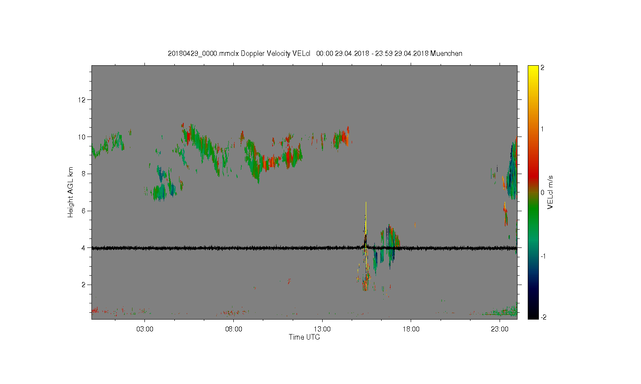
Task: Click the colorbar label '1'
Action: click(543, 129)
